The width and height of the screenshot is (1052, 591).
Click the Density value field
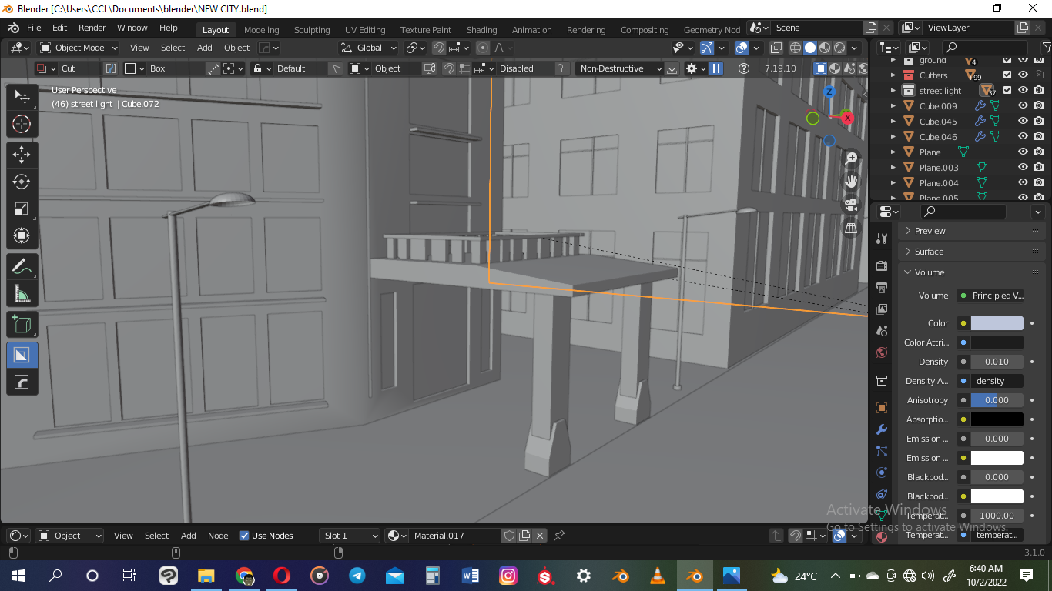997,362
